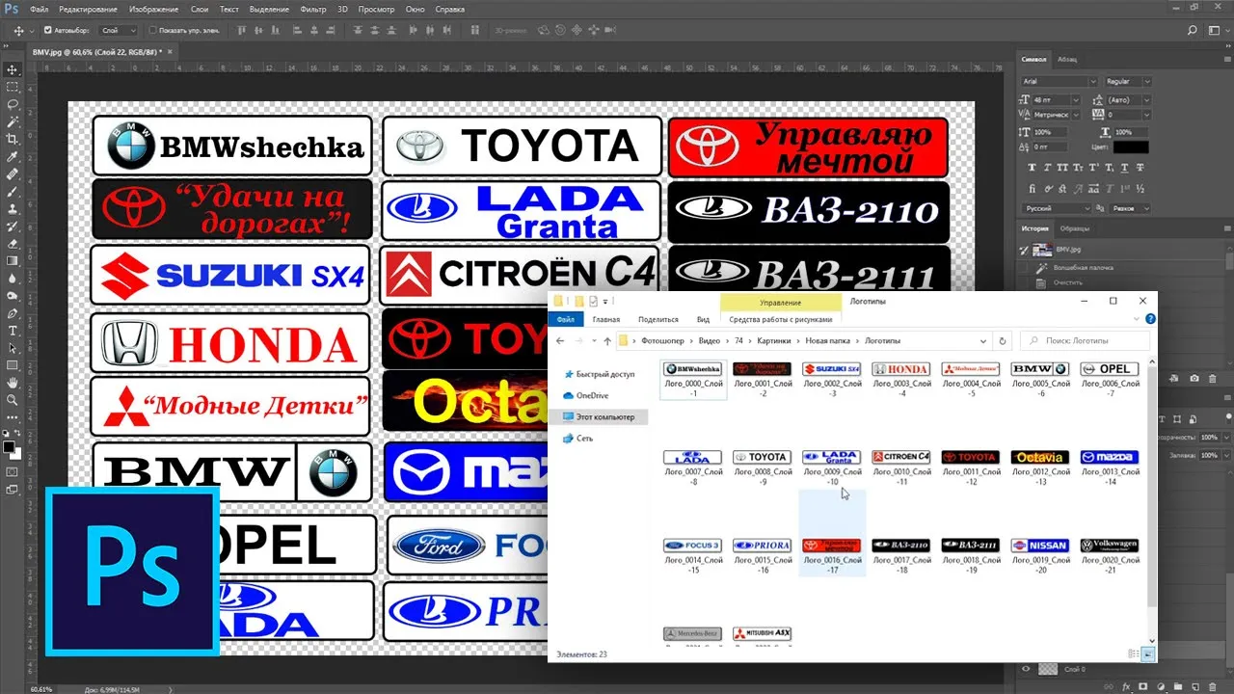Go to Картинки folder in address breadcrumb

(772, 340)
